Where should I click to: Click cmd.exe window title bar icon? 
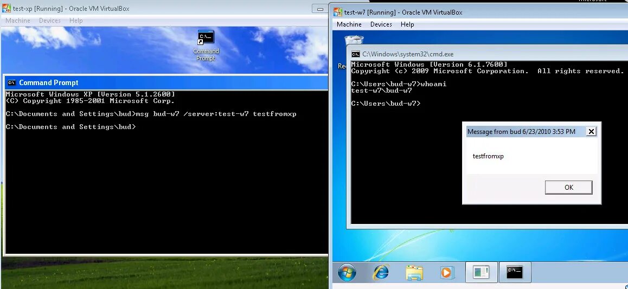click(x=356, y=54)
